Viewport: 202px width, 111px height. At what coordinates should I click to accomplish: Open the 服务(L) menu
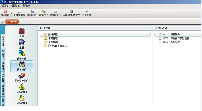click(16, 6)
